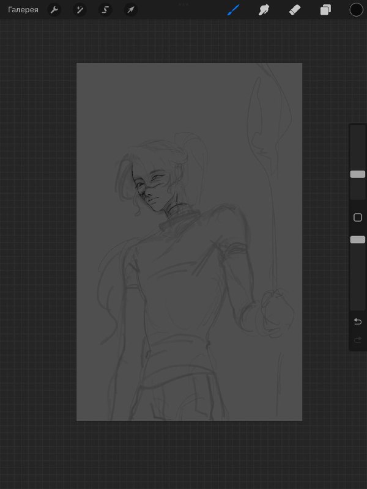This screenshot has width=367, height=489.
Task: Select the Transform arrow tool
Action: (131, 10)
